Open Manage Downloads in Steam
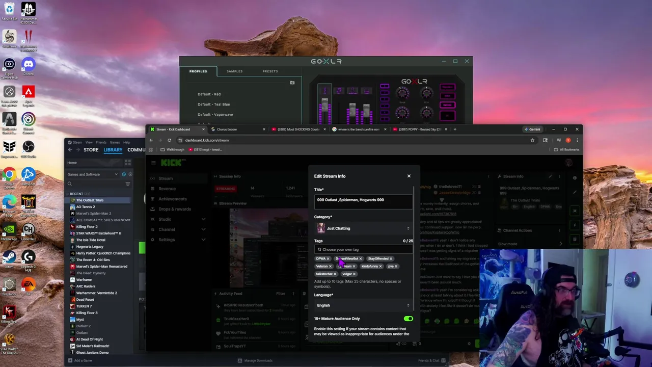Image resolution: width=652 pixels, height=367 pixels. (255, 360)
